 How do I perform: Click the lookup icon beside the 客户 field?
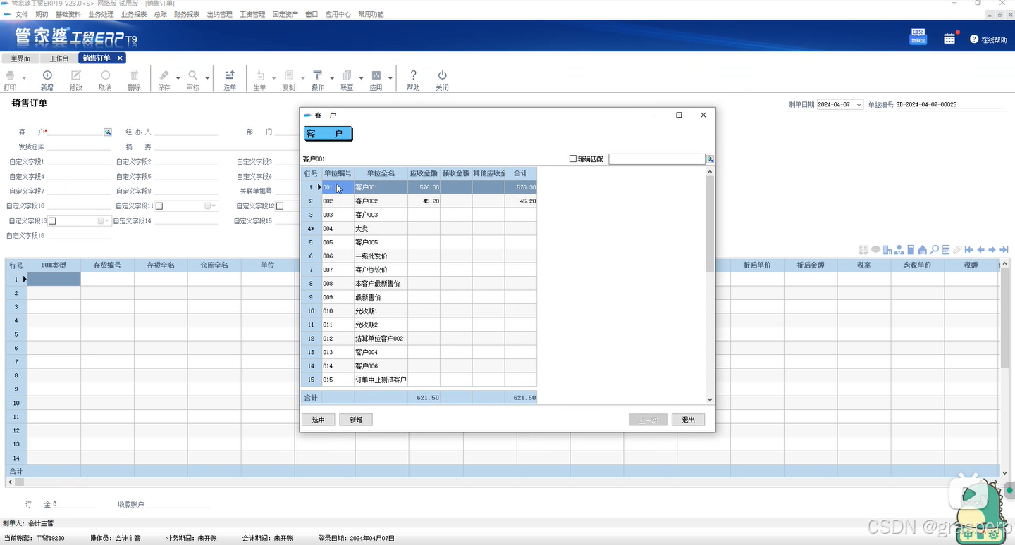point(108,132)
